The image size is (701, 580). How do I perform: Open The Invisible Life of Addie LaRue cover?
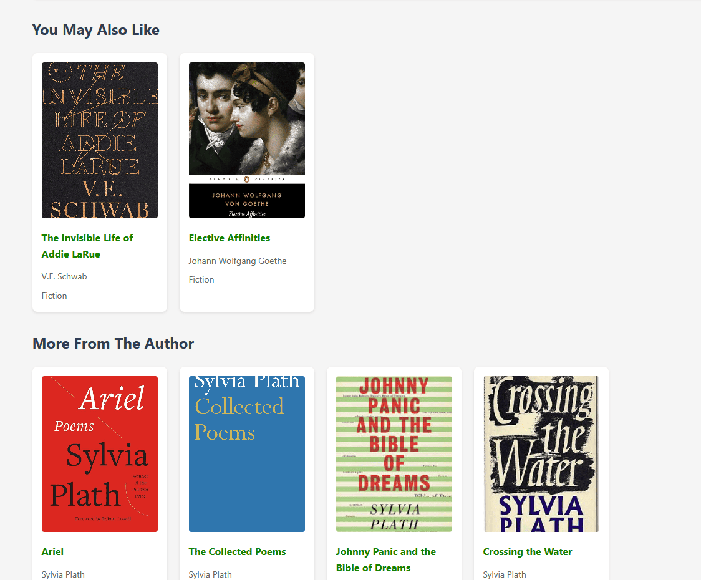point(100,140)
